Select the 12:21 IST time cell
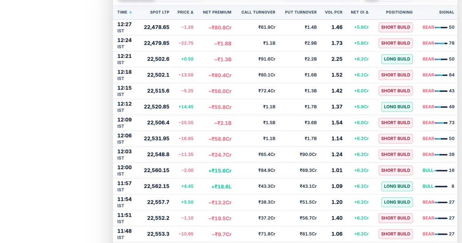 [x=124, y=59]
